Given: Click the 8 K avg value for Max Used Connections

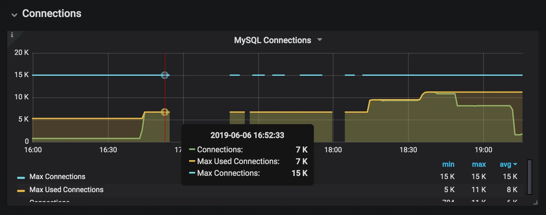Looking at the screenshot, I should pyautogui.click(x=512, y=190).
